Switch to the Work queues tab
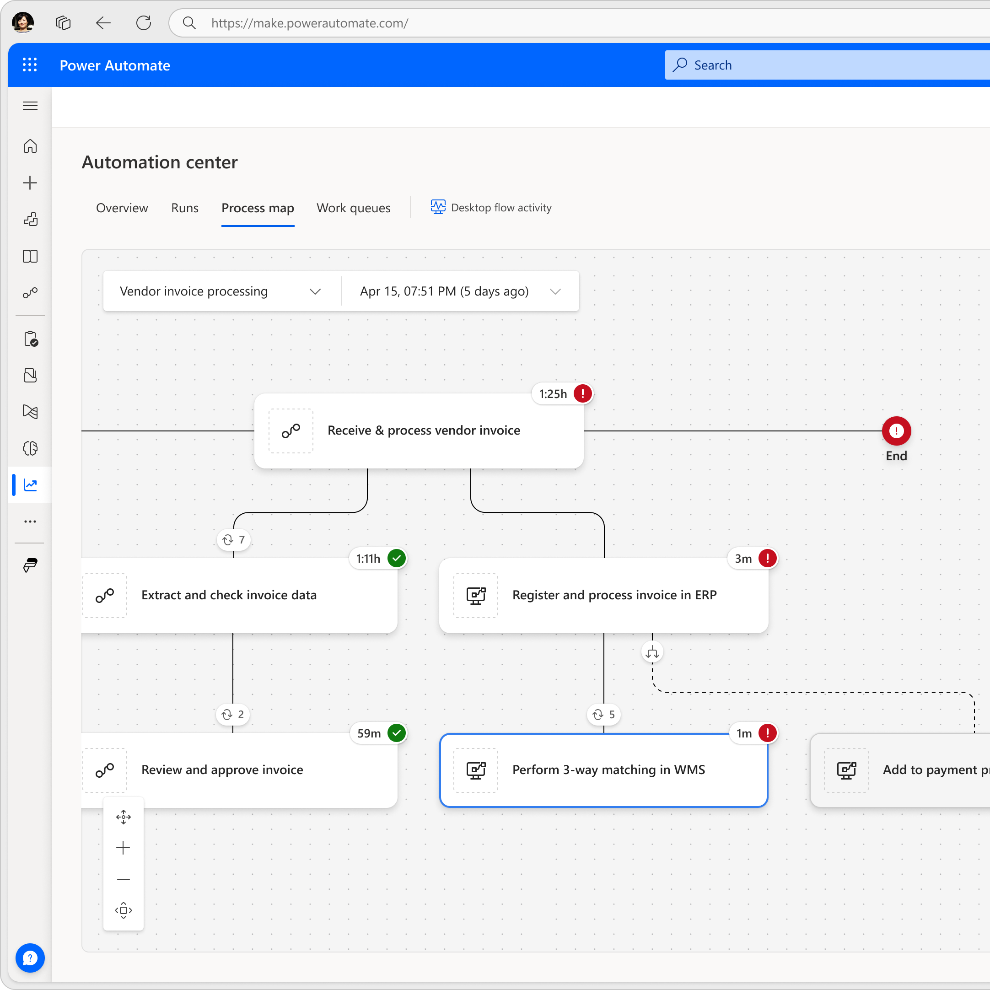Viewport: 990px width, 990px height. (353, 208)
